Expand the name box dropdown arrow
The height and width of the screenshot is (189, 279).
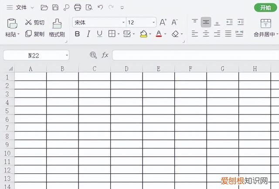coord(67,55)
